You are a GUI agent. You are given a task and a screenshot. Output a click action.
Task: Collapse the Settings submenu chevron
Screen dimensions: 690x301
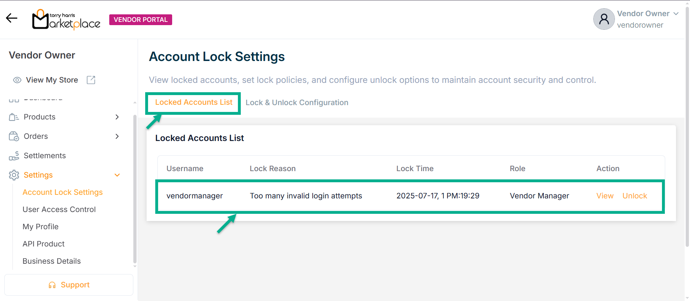(117, 175)
